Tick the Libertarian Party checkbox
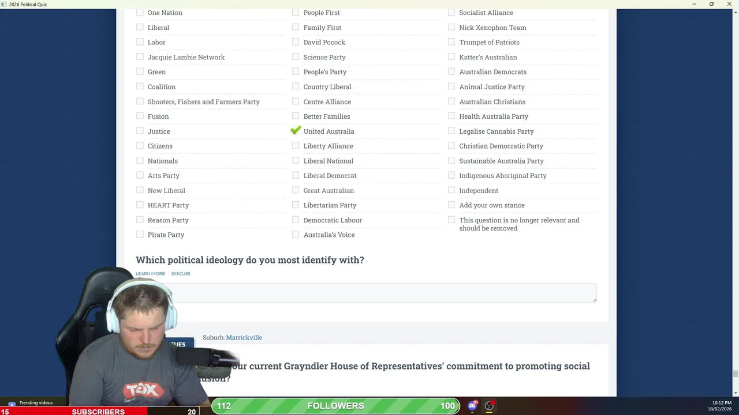The width and height of the screenshot is (739, 415). (296, 205)
